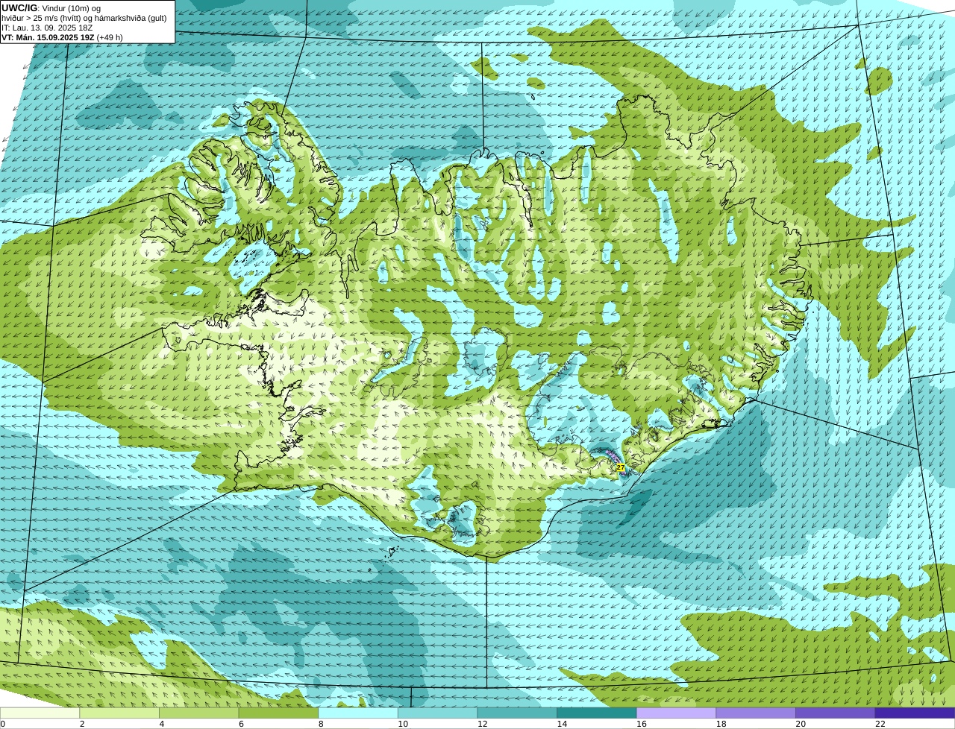The image size is (955, 729).
Task: Click the lavender 16–18 legend swatch
Action: (x=676, y=713)
